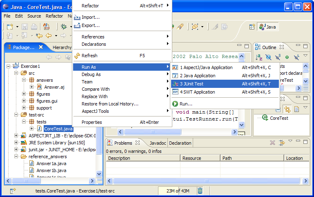
Task: Close the Outline view tab
Action: pyautogui.click(x=282, y=47)
